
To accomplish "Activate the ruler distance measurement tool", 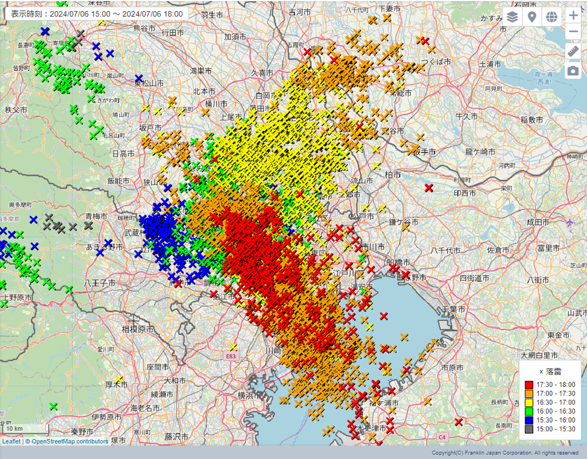I will point(573,52).
